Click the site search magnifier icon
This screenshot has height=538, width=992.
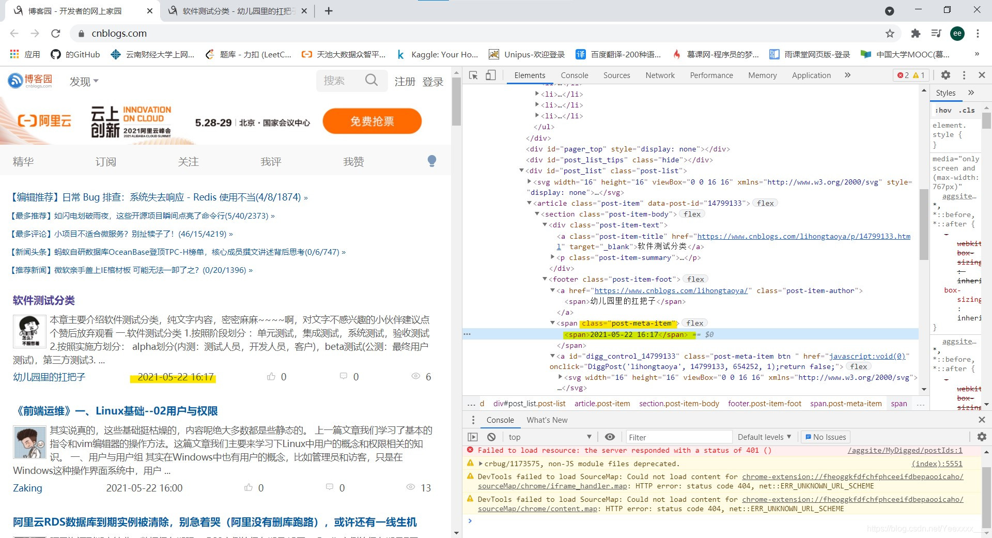(x=371, y=80)
